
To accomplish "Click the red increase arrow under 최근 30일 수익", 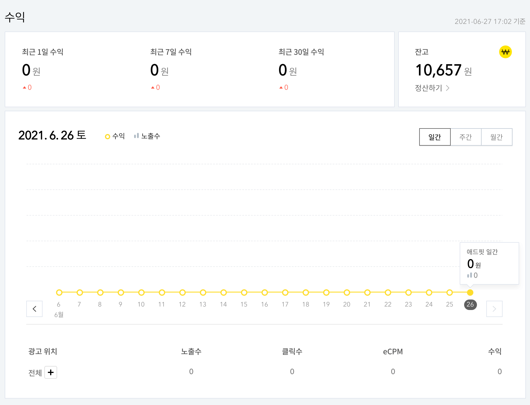I will [x=281, y=87].
